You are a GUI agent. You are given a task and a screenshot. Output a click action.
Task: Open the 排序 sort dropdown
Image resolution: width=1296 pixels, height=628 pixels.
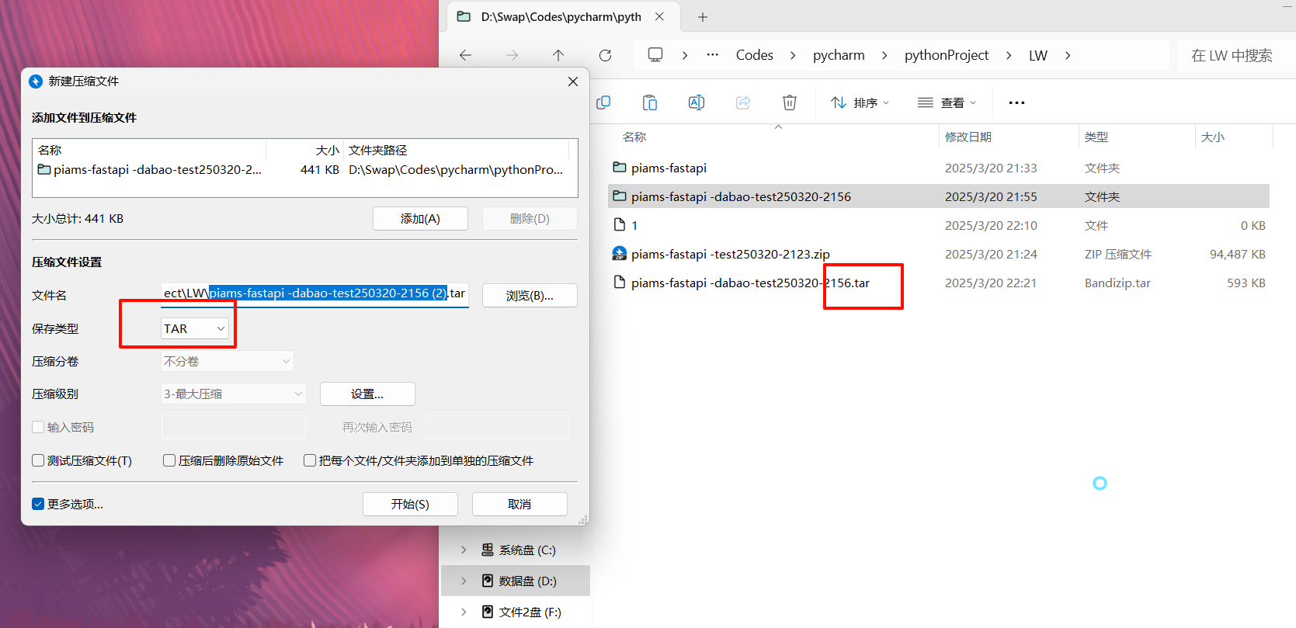(860, 102)
